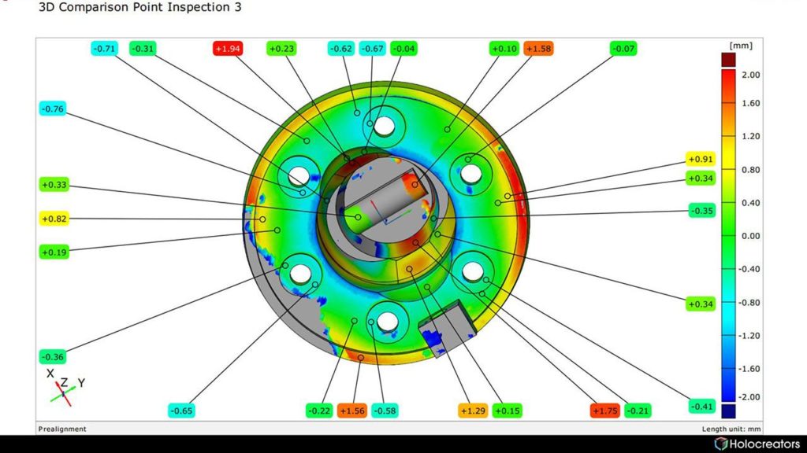Click the +0.33 deviation label
Image resolution: width=807 pixels, height=453 pixels.
click(54, 185)
